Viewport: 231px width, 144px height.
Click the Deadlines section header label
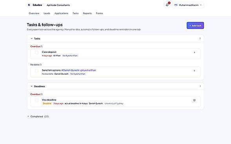click(x=40, y=86)
